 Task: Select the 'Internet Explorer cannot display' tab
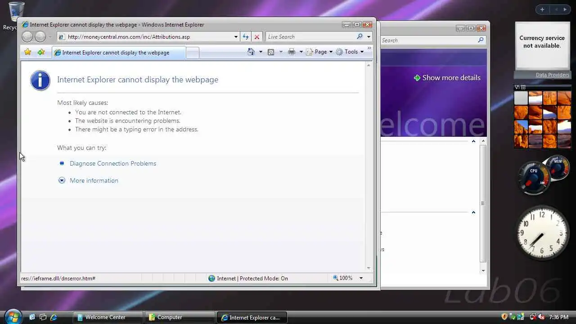[x=118, y=53]
